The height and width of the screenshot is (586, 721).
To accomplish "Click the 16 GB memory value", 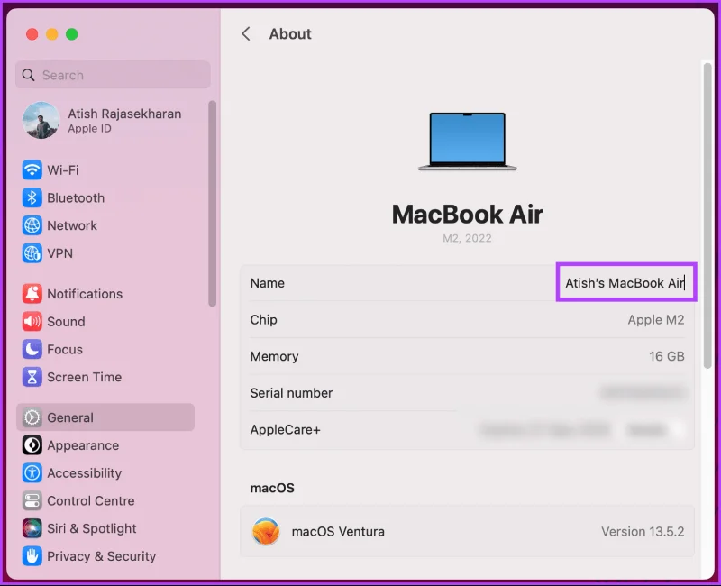I will [667, 356].
